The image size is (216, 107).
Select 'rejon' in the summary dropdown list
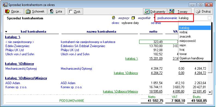(x=195, y=45)
